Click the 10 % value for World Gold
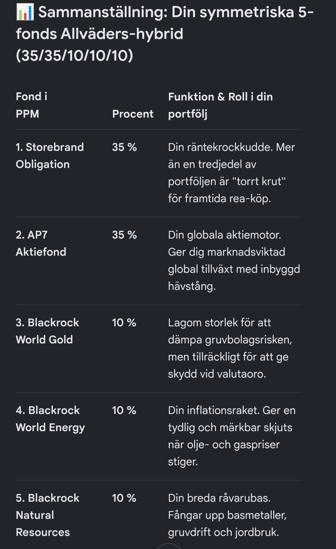The height and width of the screenshot is (549, 336). pyautogui.click(x=124, y=322)
